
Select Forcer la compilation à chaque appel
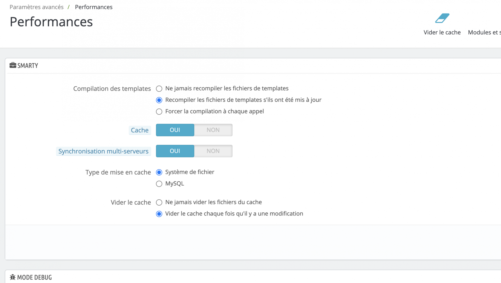159,112
